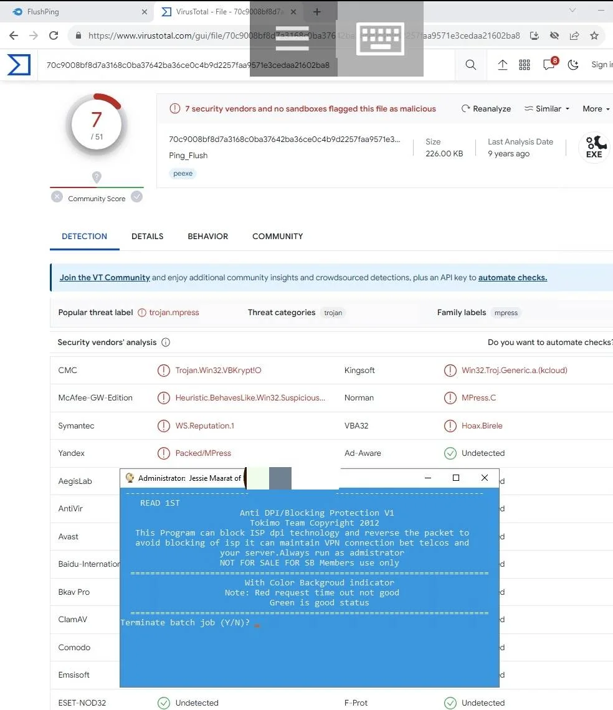
Task: Click the crossed-eye tracking icon
Action: point(554,35)
